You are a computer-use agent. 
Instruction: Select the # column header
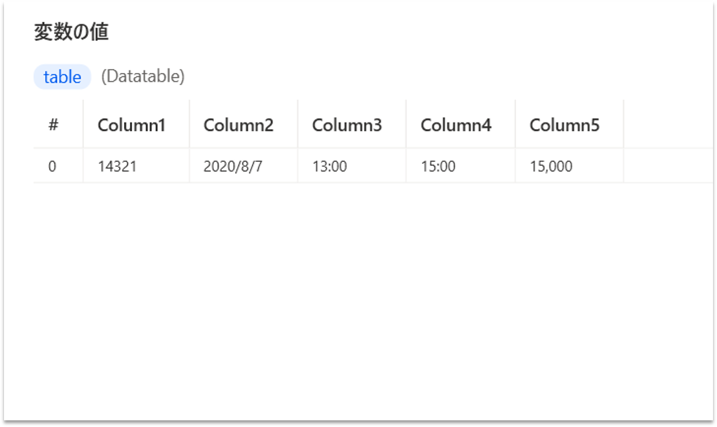pyautogui.click(x=53, y=125)
